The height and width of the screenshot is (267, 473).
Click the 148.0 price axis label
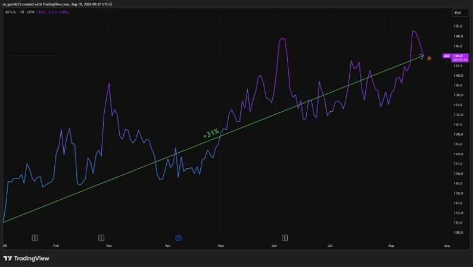458,36
